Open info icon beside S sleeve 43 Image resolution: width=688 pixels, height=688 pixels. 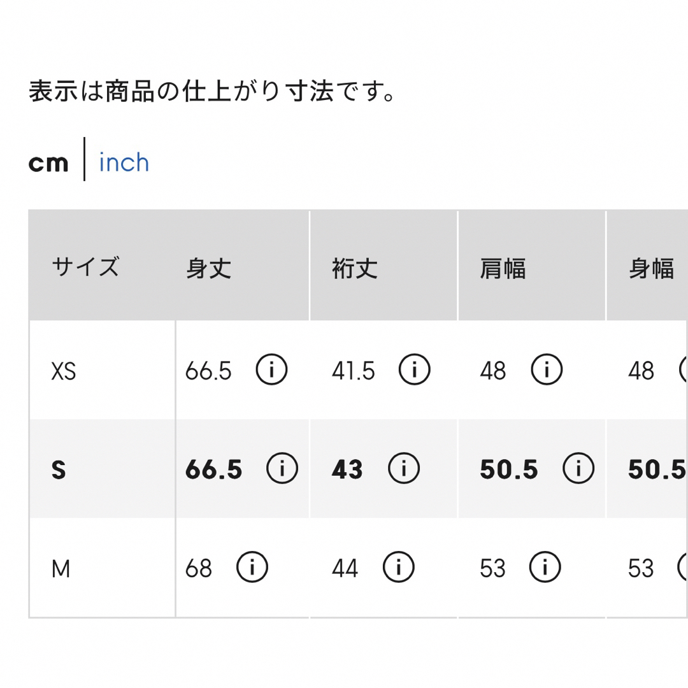(404, 468)
